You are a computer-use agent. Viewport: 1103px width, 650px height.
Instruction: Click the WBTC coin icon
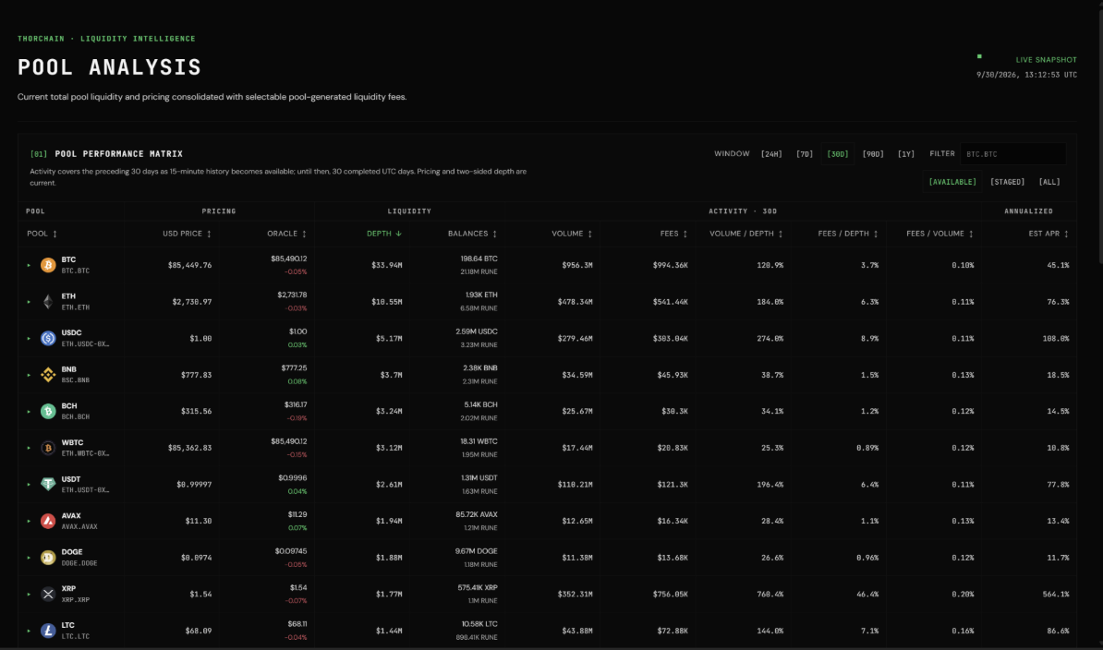pos(48,448)
